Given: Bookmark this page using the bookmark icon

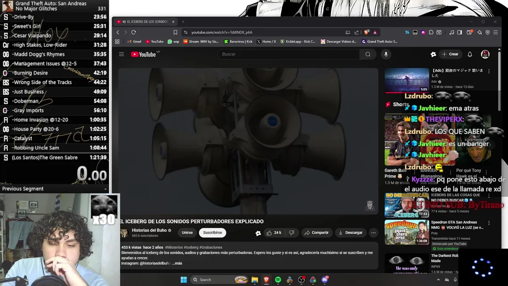Looking at the screenshot, I should (175, 32).
